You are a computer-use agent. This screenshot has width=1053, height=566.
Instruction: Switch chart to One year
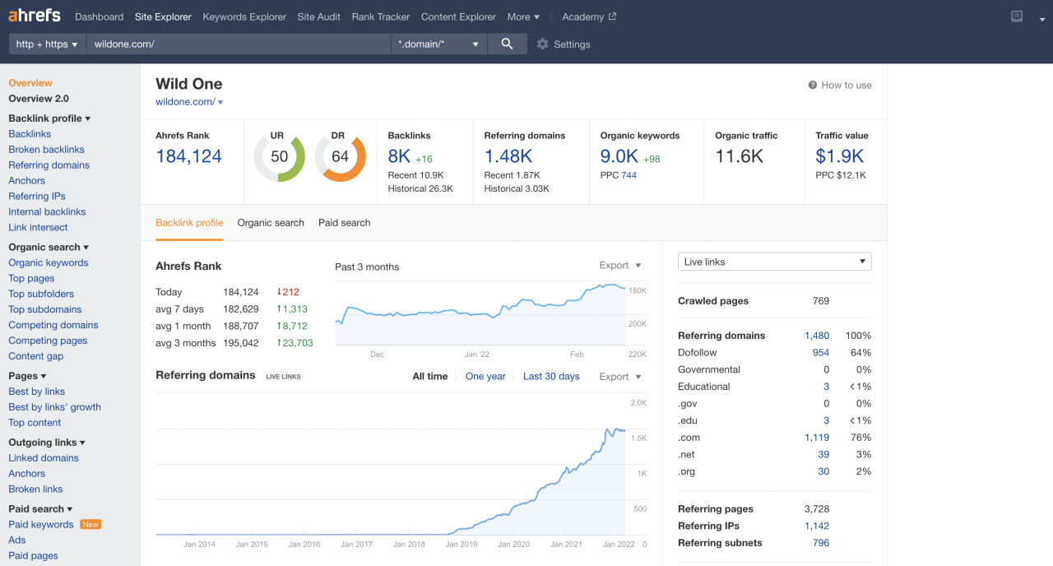coord(485,377)
